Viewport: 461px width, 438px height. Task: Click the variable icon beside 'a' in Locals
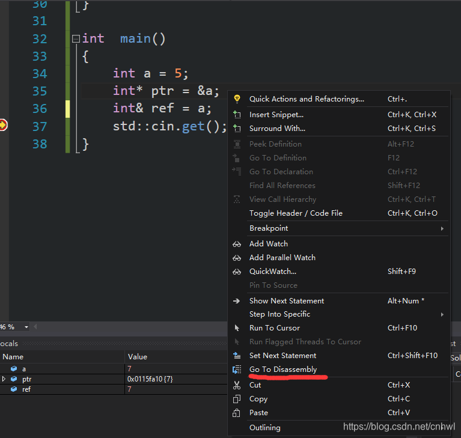14,369
